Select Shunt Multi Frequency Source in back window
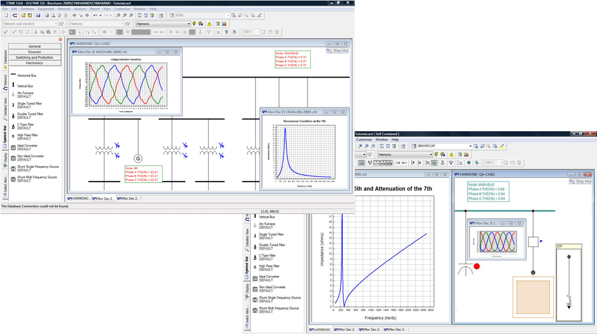The image size is (597, 334). coord(34,179)
